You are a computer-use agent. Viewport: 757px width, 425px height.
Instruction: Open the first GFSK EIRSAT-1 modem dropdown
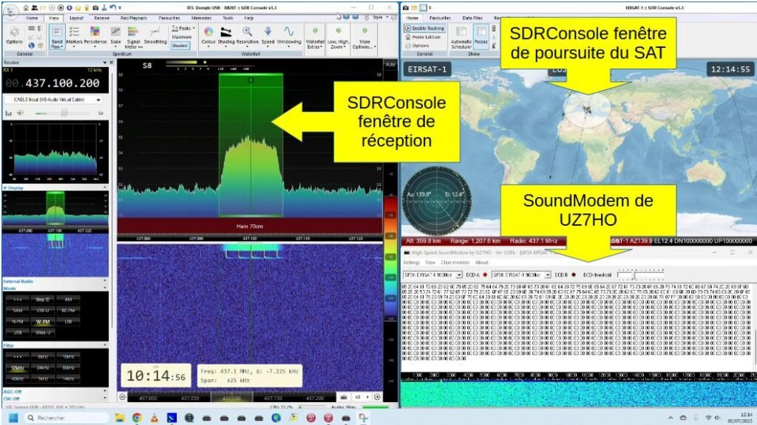click(432, 274)
